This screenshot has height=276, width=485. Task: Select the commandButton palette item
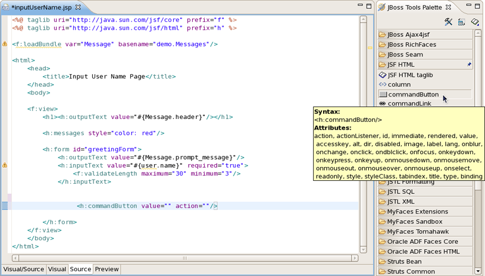coord(425,94)
